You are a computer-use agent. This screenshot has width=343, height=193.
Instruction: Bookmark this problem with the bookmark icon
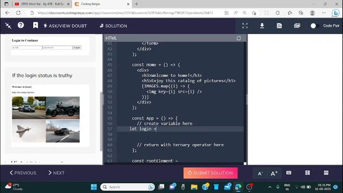[35, 25]
